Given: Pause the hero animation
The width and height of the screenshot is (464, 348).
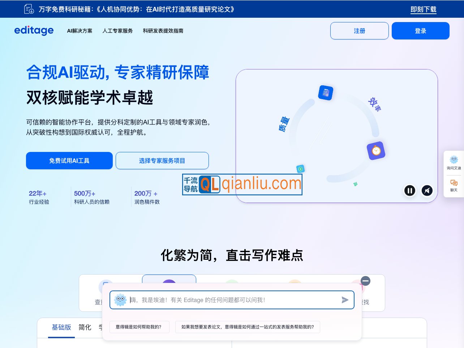Looking at the screenshot, I should click(x=410, y=191).
